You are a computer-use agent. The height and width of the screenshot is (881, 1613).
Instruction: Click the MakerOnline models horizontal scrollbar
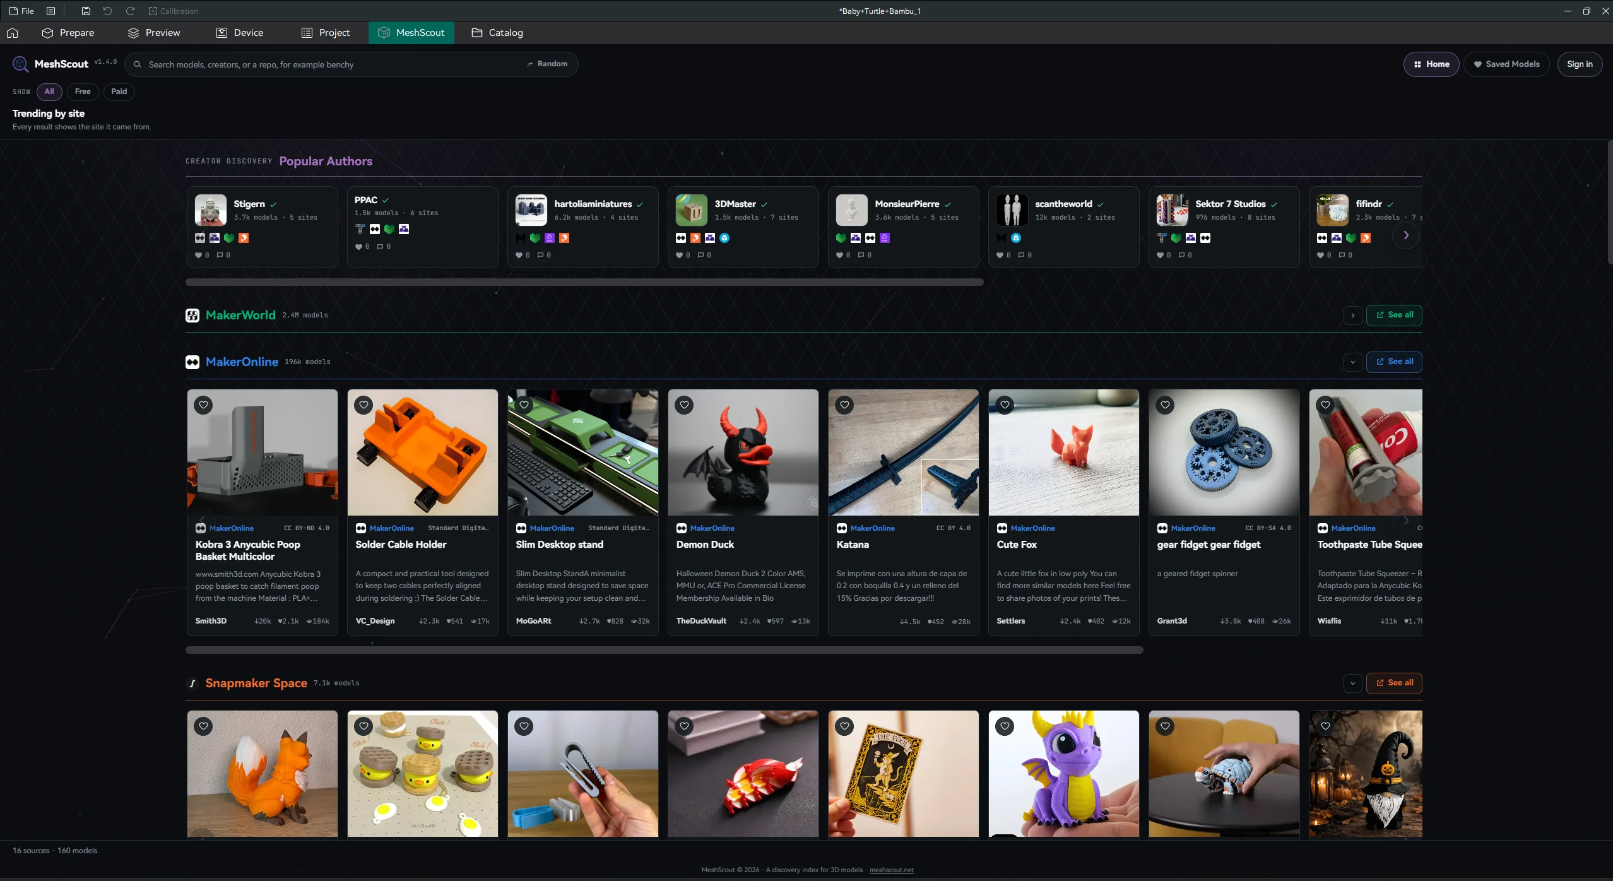click(x=664, y=650)
